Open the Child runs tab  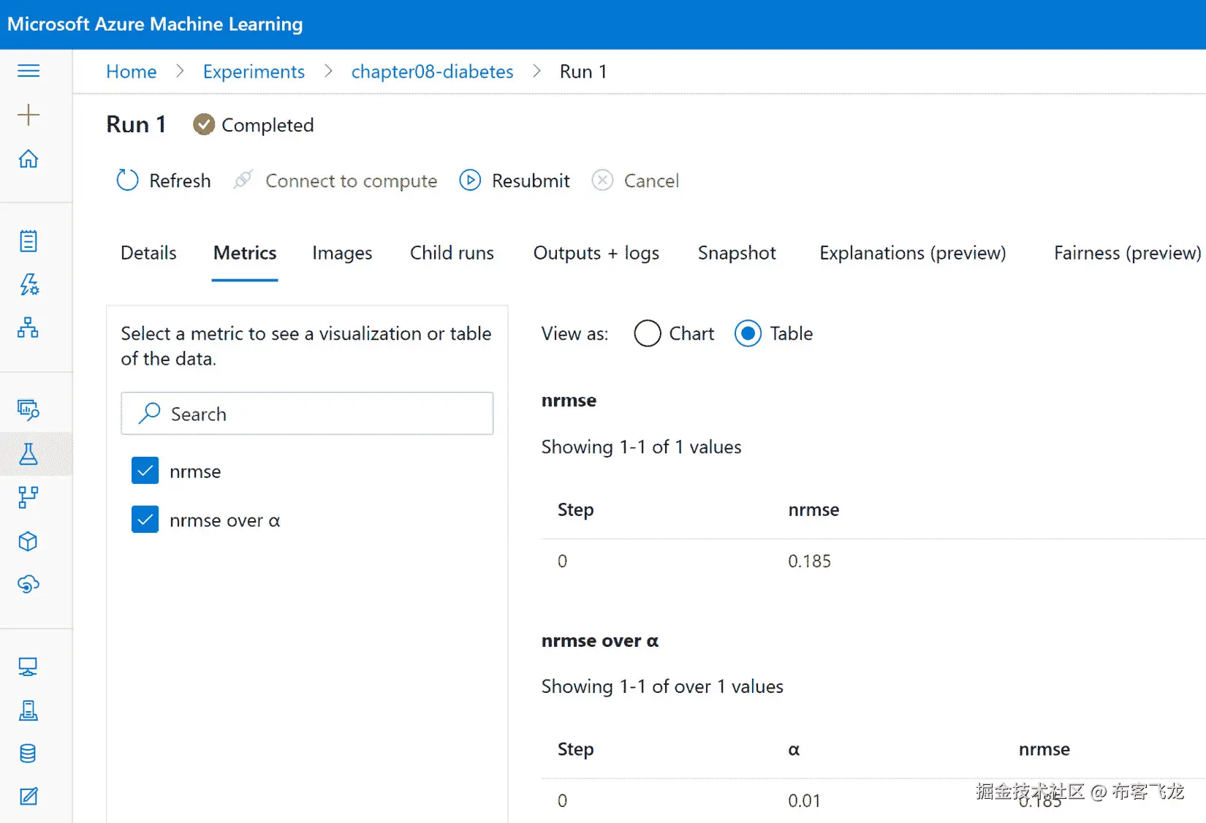click(452, 253)
